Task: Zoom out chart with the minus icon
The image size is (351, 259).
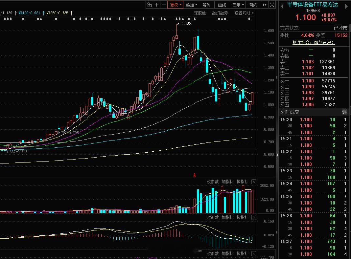Action: tap(164, 5)
